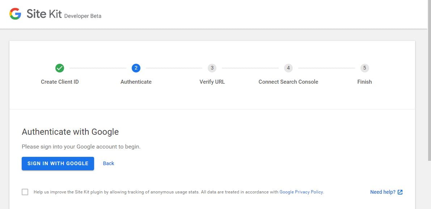Screen dimensions: 431x209
Task: Click the step 5 circle above Finish
Action: pos(364,68)
